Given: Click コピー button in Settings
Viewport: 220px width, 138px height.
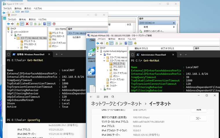Looking at the screenshot, I should pos(198,118).
